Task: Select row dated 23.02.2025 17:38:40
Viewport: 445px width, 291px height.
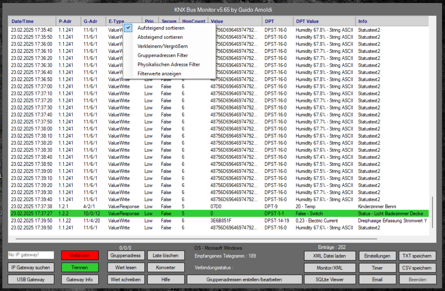Action: click(219, 157)
